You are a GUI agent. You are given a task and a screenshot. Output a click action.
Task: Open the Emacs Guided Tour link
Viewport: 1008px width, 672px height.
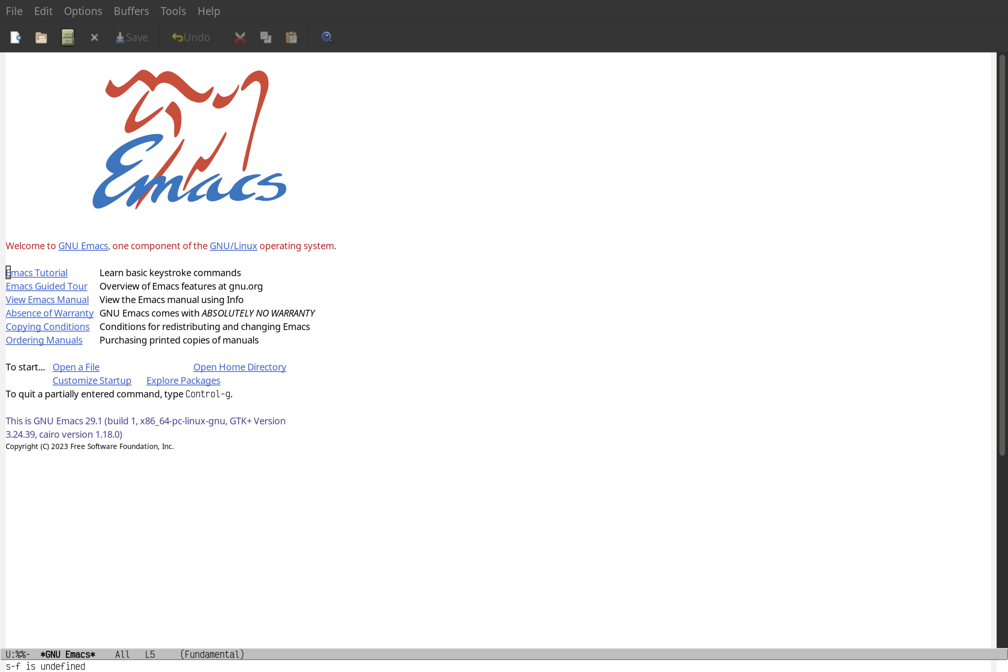[x=47, y=286]
